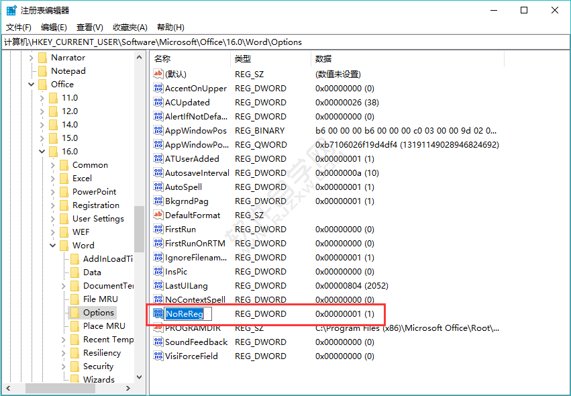Collapse the Office tree node
The width and height of the screenshot is (571, 396).
31,84
